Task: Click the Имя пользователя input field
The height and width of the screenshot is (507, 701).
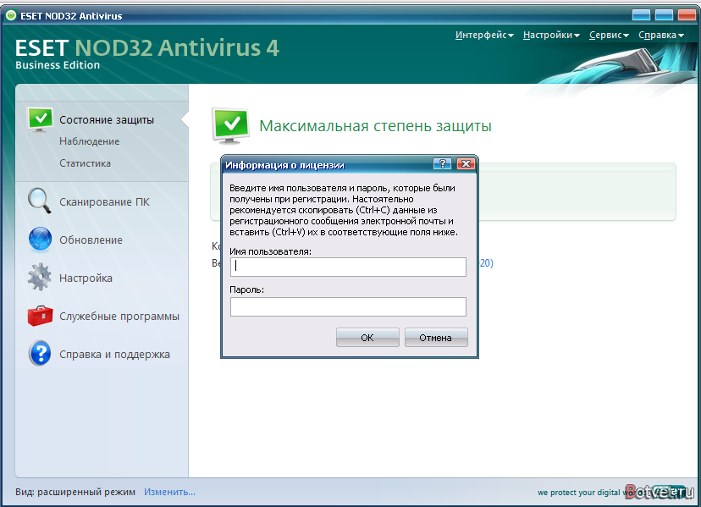Action: click(348, 267)
